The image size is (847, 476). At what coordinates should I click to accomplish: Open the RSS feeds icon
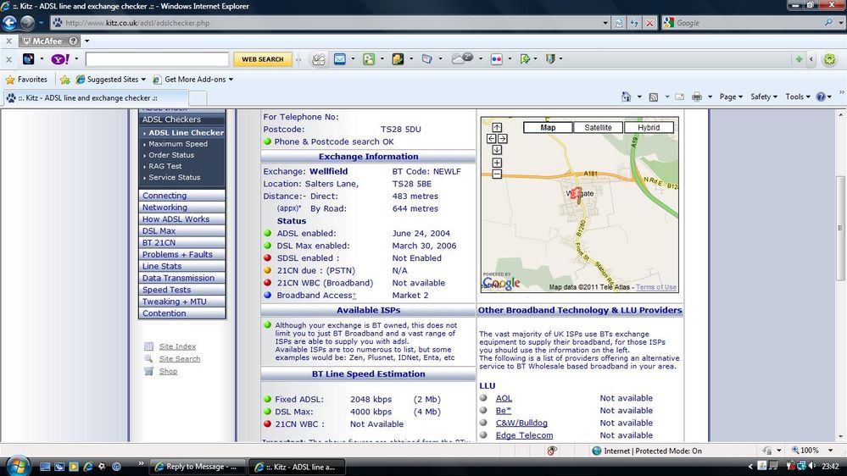coord(653,97)
